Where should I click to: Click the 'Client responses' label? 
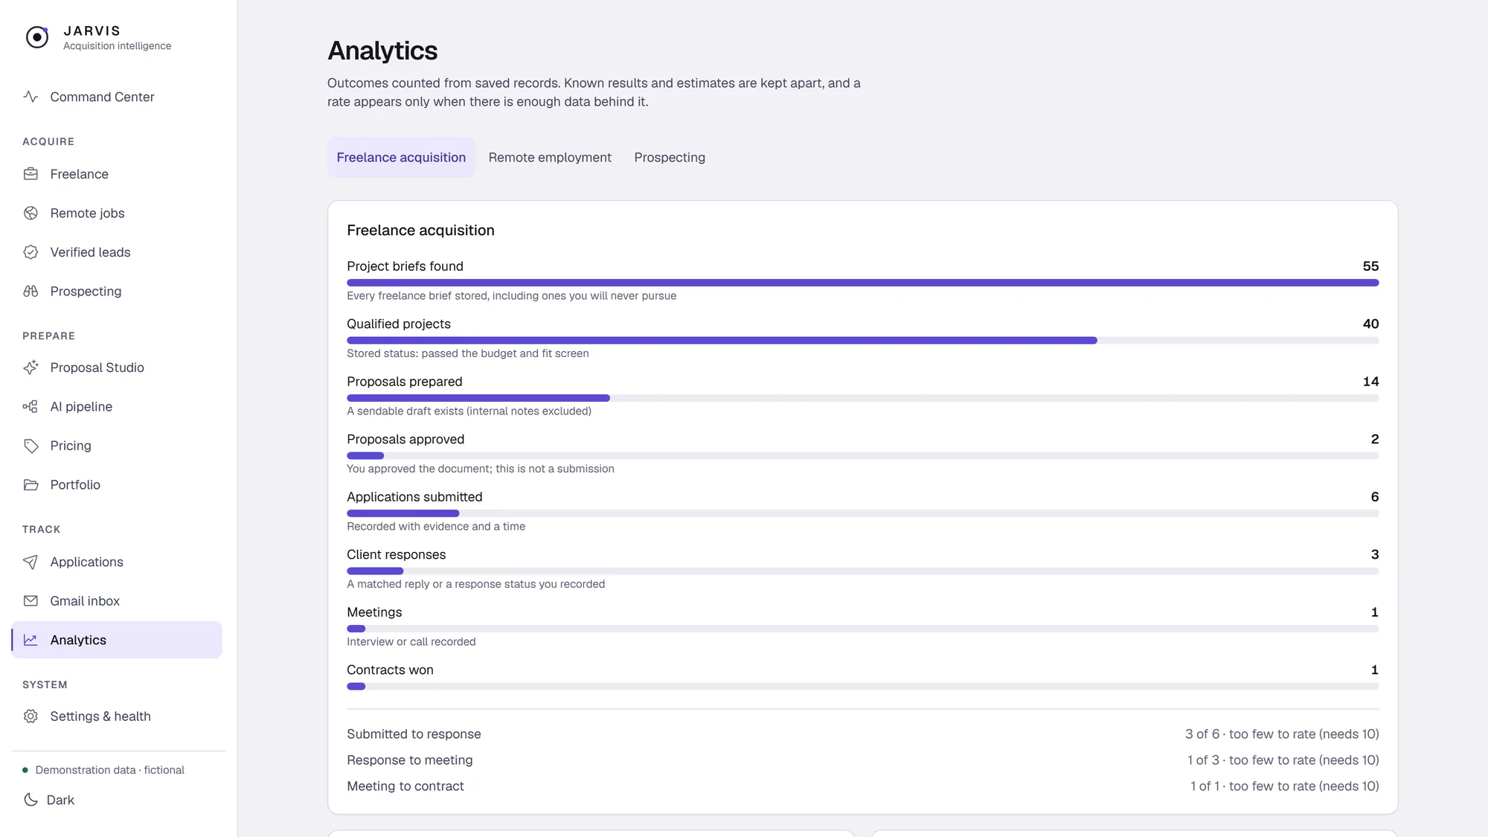396,554
